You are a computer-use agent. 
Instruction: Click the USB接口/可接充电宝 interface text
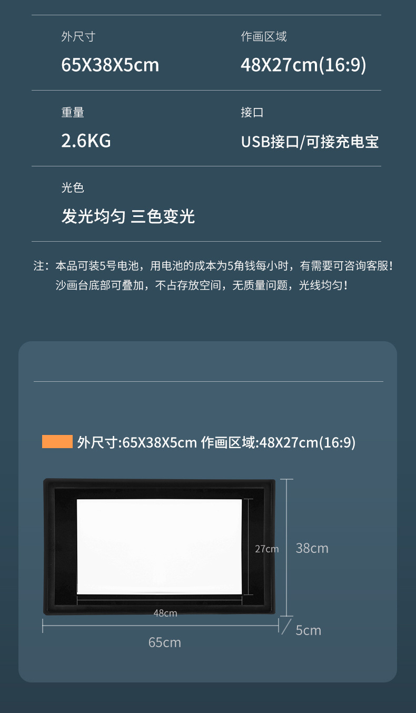click(310, 142)
